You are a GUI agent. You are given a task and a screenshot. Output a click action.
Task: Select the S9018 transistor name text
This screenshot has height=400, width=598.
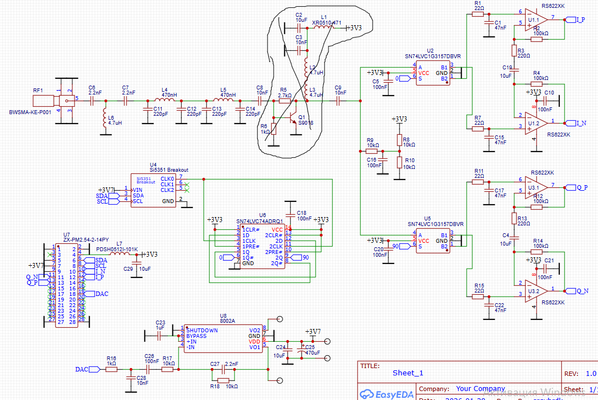click(306, 123)
